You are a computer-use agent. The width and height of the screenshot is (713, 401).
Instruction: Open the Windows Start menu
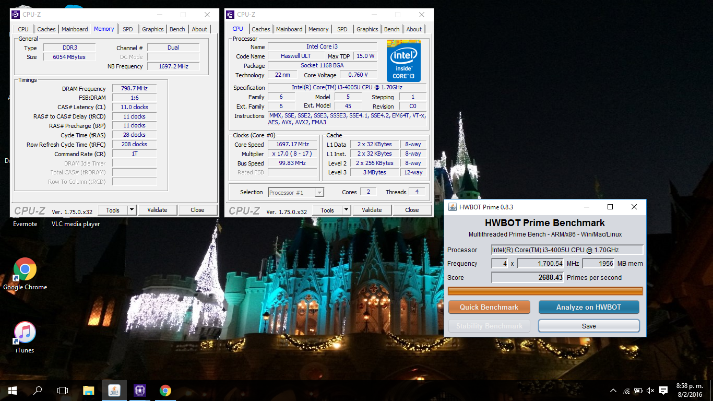13,391
